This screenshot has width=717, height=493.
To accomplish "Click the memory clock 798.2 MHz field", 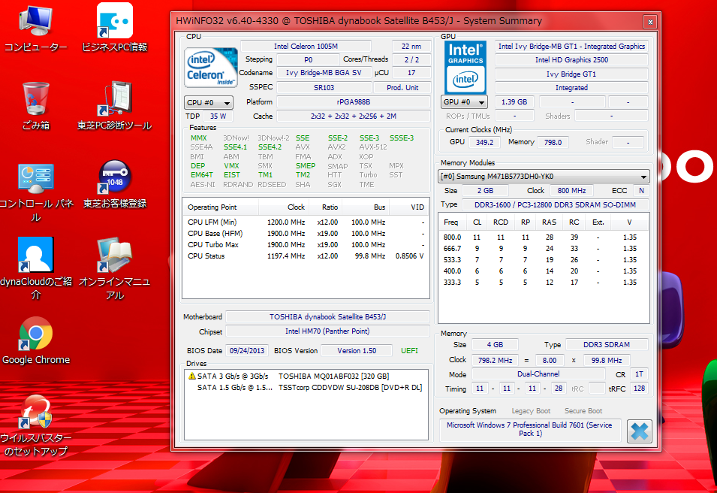I will [495, 360].
